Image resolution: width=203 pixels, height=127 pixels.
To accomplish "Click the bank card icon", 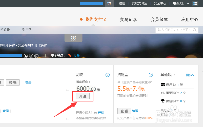I will [163, 85].
